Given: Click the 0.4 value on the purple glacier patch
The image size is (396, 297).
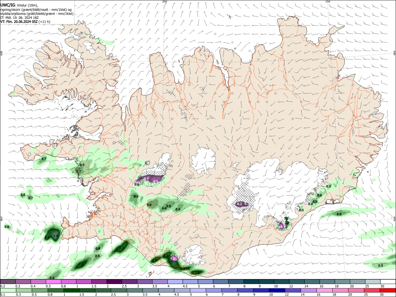Looking at the screenshot, I should pos(146,179).
